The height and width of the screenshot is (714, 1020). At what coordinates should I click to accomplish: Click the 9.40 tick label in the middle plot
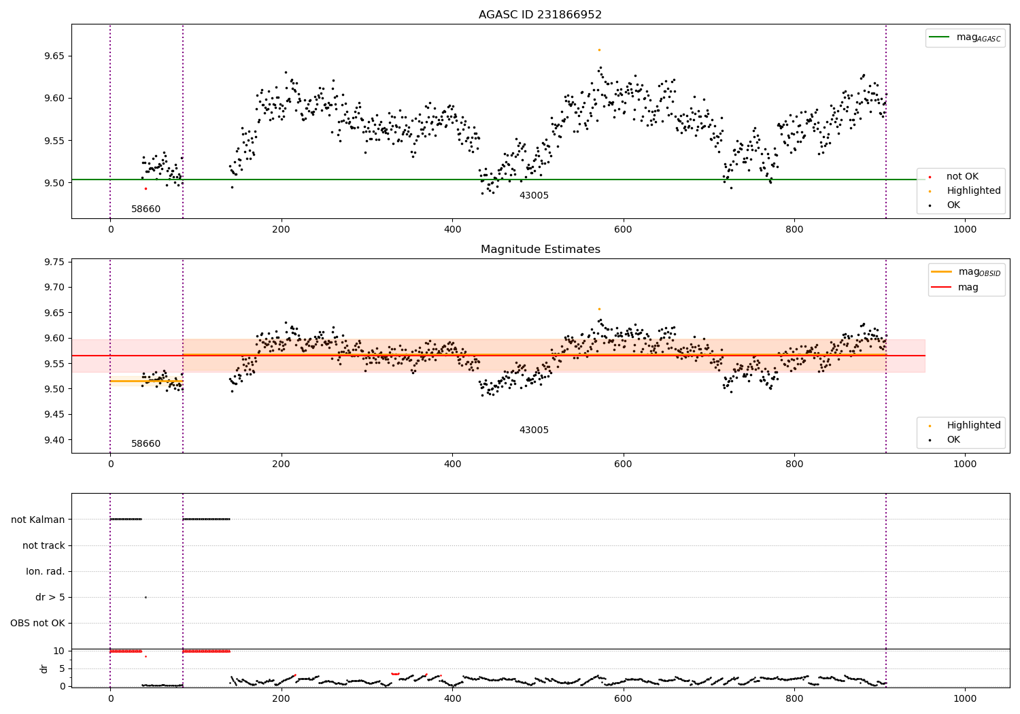pos(54,440)
